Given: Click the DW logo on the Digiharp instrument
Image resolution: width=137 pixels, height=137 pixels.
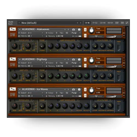Looking at the screenshot, I should point(13,65).
